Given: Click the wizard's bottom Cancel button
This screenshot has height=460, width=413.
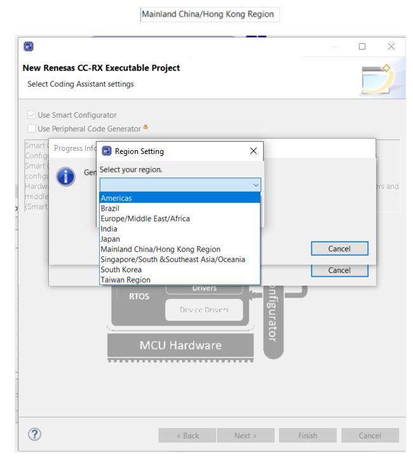Looking at the screenshot, I should click(x=370, y=436).
